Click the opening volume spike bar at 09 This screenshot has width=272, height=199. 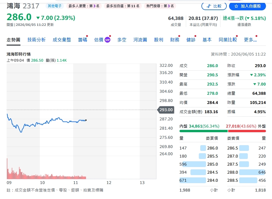point(7,168)
